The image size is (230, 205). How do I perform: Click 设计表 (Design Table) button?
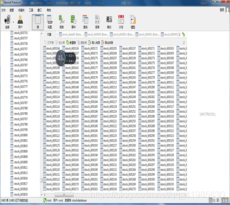point(60,43)
